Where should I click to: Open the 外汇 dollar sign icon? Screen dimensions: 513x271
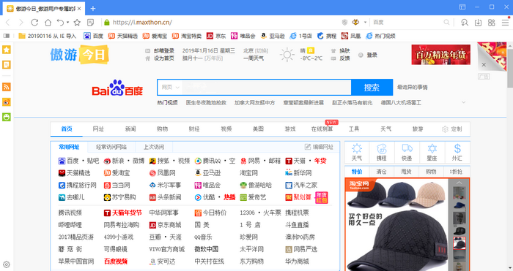click(457, 152)
